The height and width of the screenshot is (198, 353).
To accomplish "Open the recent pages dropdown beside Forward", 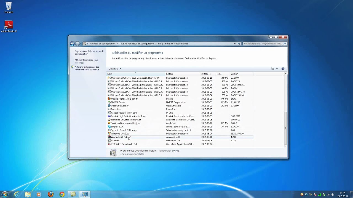I will [81, 44].
